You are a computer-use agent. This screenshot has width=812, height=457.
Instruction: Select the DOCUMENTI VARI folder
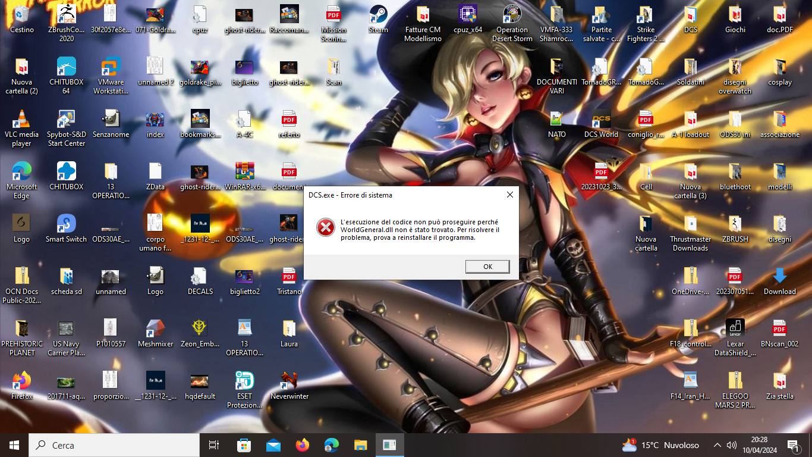click(557, 75)
